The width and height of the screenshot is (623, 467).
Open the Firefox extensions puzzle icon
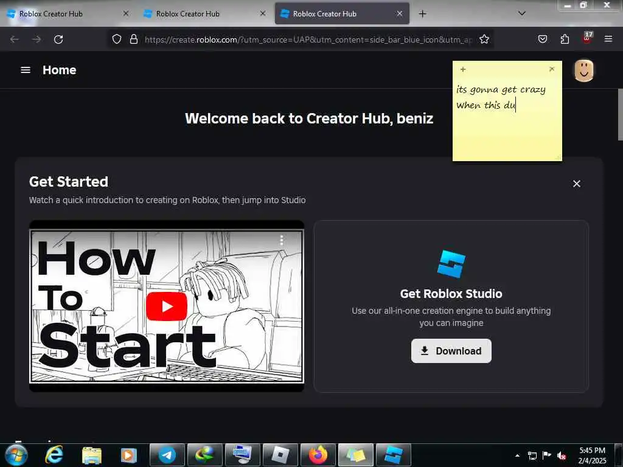pyautogui.click(x=565, y=40)
